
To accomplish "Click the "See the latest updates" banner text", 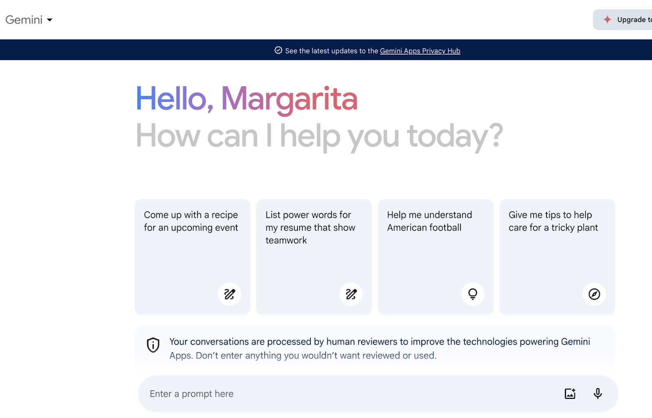I will (x=332, y=51).
